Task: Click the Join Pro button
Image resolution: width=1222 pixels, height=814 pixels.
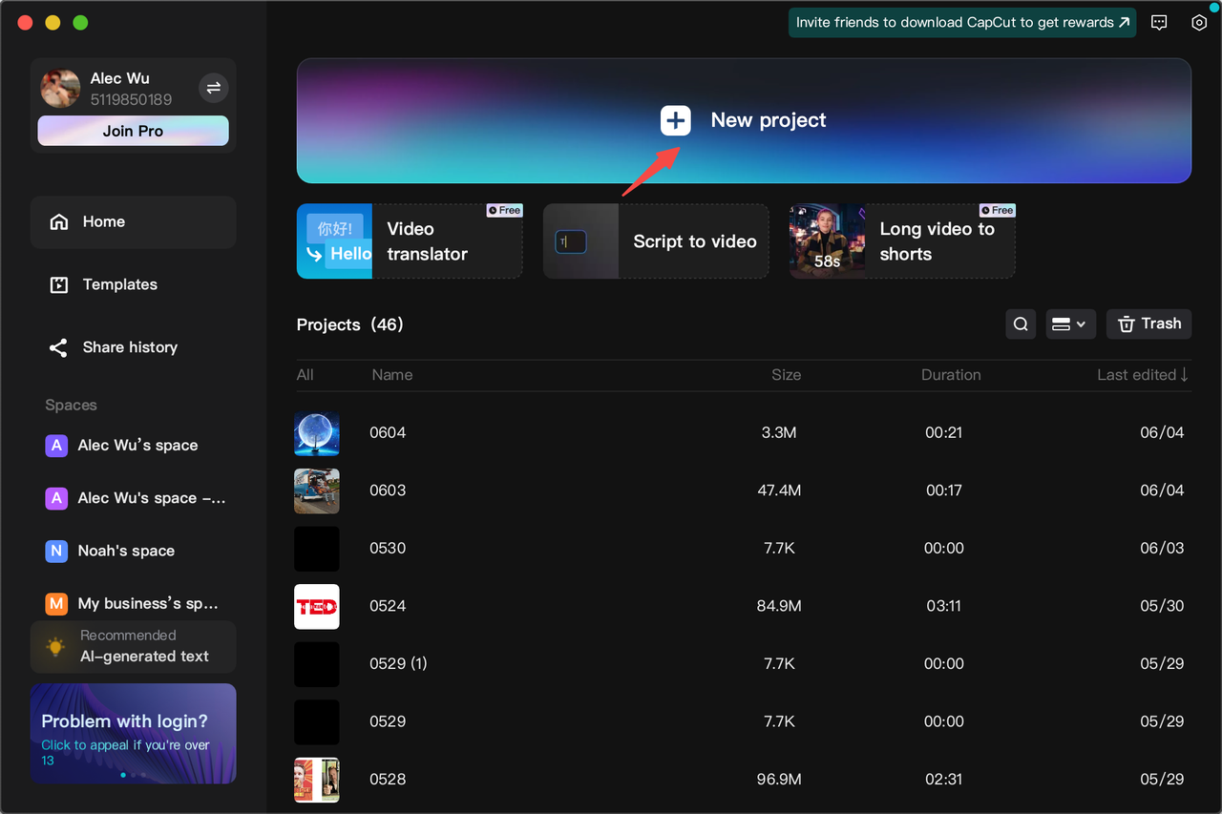Action: click(x=133, y=131)
